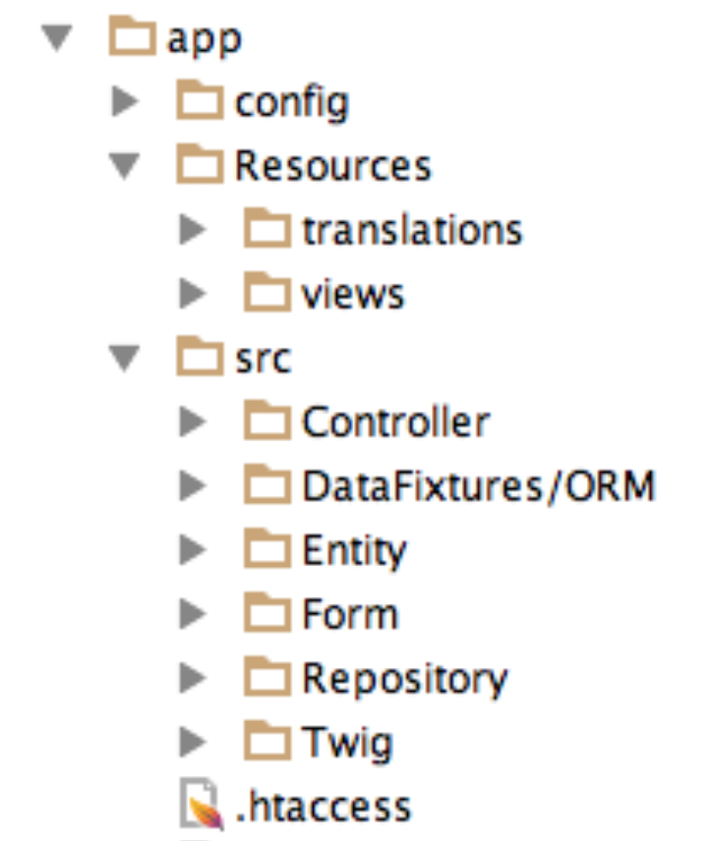Collapse the src folder

(x=125, y=359)
